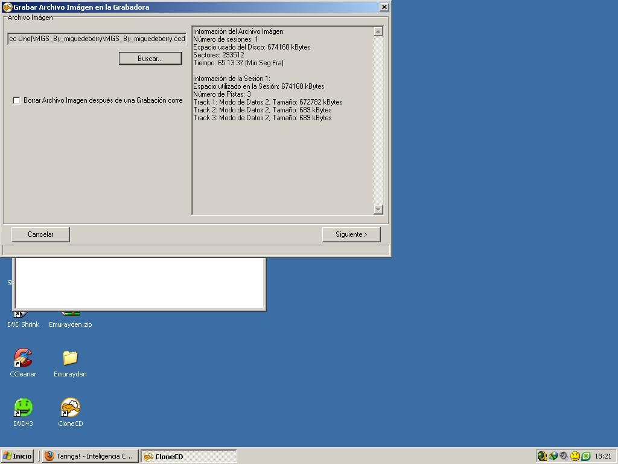Launch the CloneCD desktop shortcut

[x=70, y=408]
